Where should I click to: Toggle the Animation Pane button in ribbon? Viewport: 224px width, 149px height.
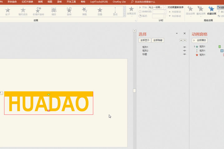coord(221,7)
